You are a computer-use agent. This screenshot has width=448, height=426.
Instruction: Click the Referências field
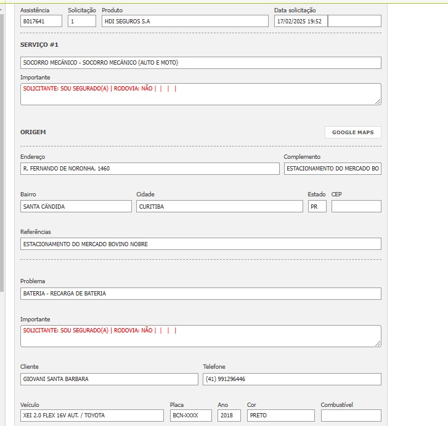tap(200, 244)
